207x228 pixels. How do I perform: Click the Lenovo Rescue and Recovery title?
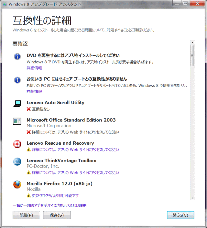60,143
